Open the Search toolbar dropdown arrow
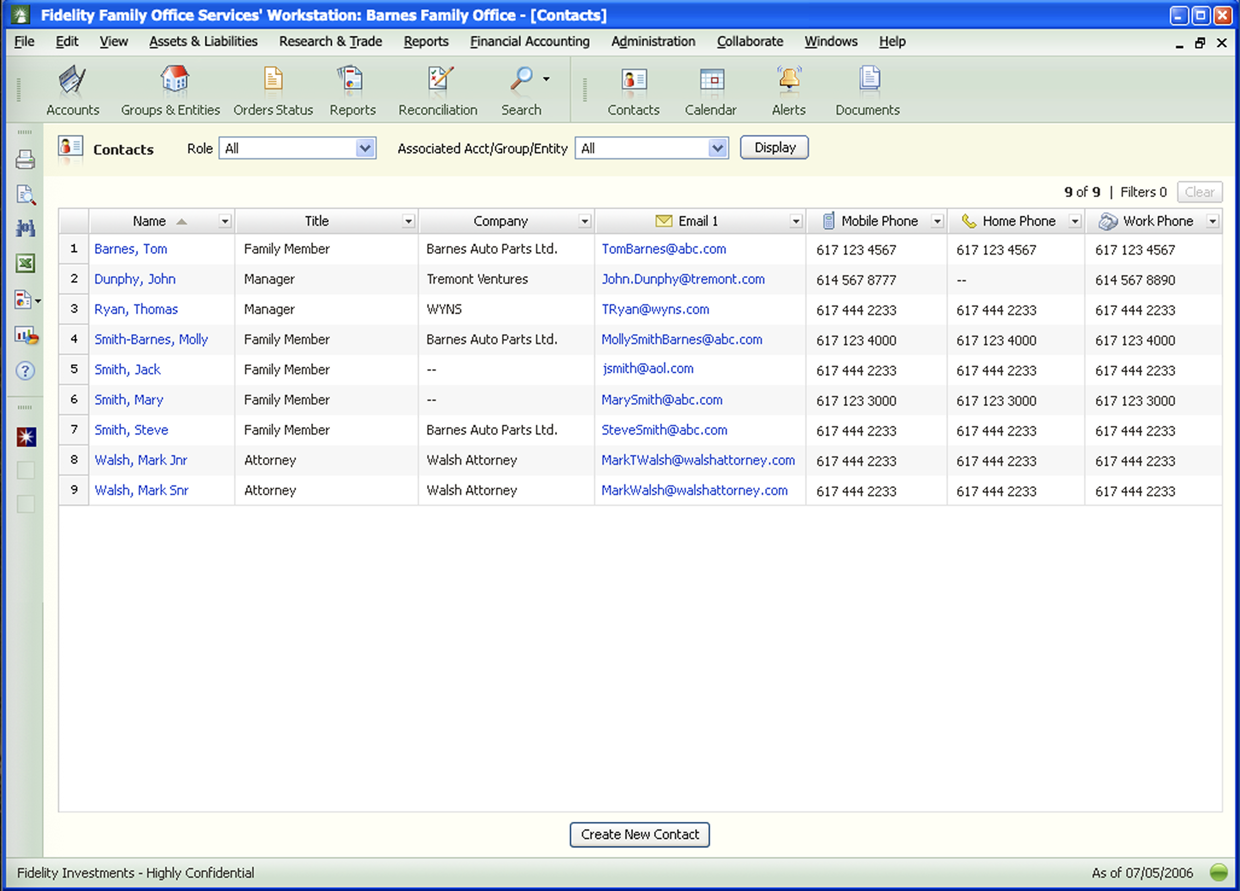 [x=546, y=79]
